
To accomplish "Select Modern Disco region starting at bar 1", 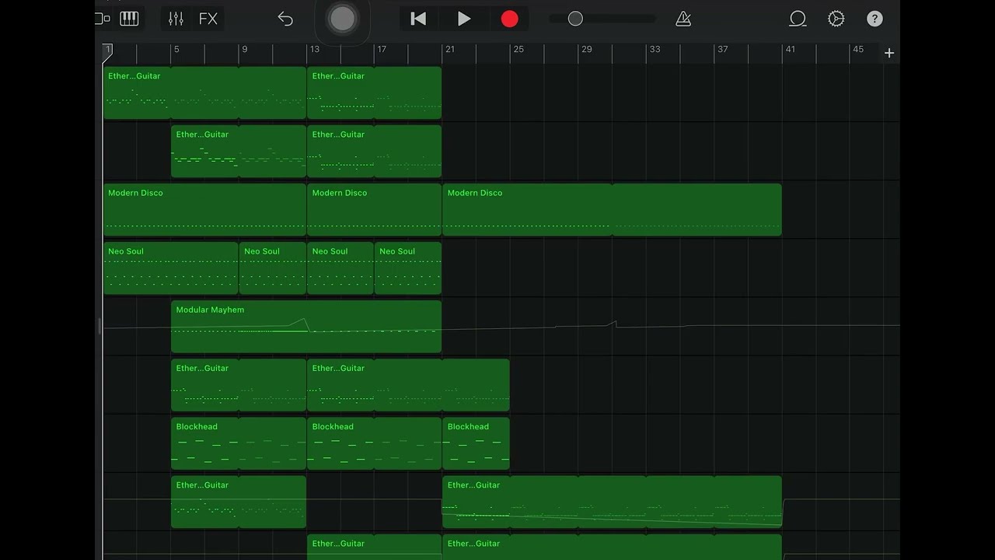I will tap(204, 210).
